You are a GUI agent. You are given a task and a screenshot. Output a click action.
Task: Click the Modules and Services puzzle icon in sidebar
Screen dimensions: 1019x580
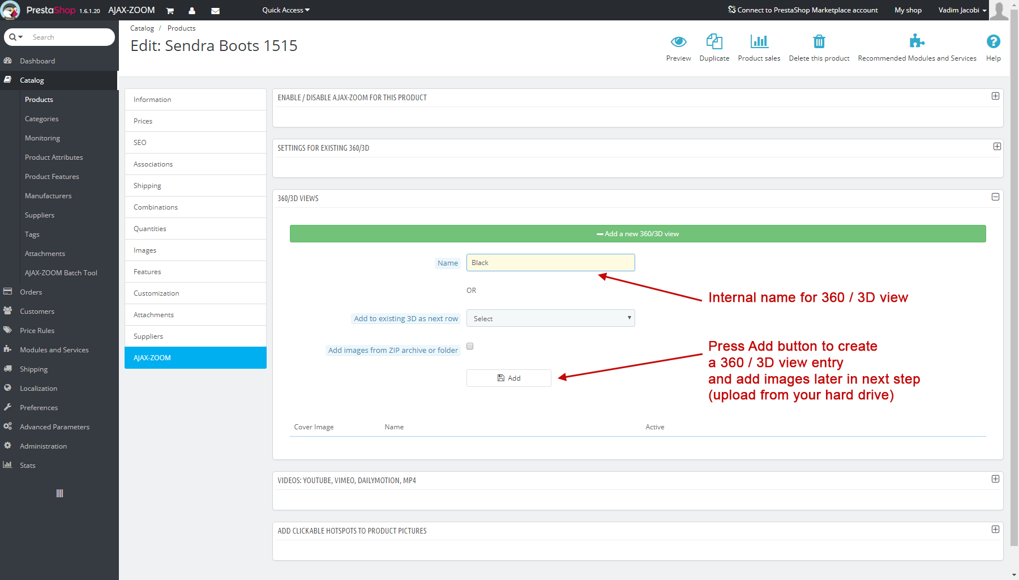pos(8,349)
